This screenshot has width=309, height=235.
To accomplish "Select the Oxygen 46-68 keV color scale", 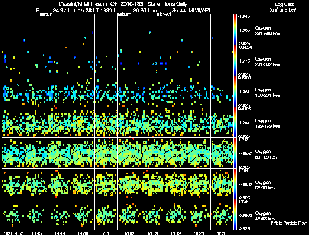I will (235, 215).
